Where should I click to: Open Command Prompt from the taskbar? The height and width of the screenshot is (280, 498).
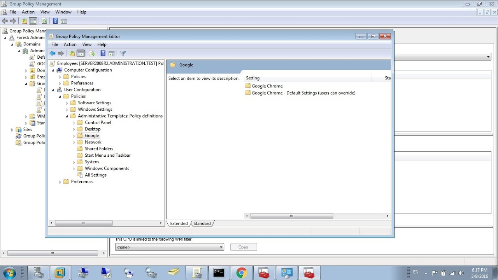click(219, 273)
